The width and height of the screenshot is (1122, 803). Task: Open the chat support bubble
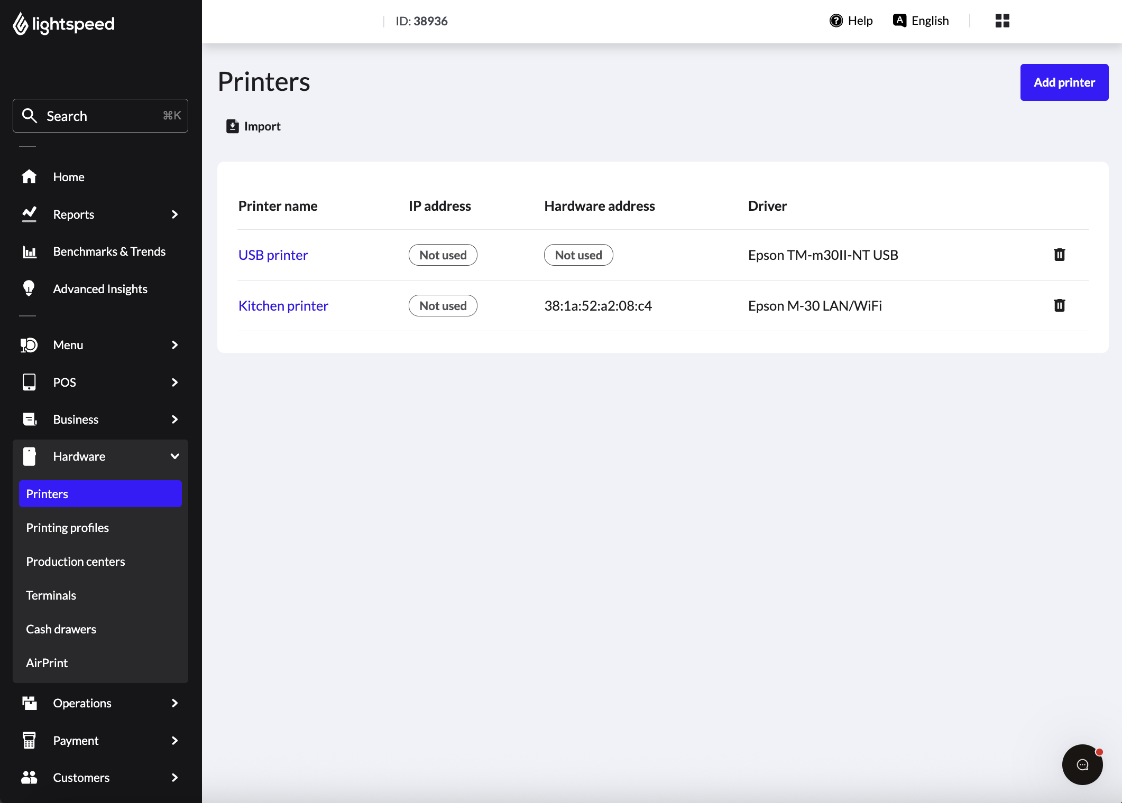[x=1082, y=764]
